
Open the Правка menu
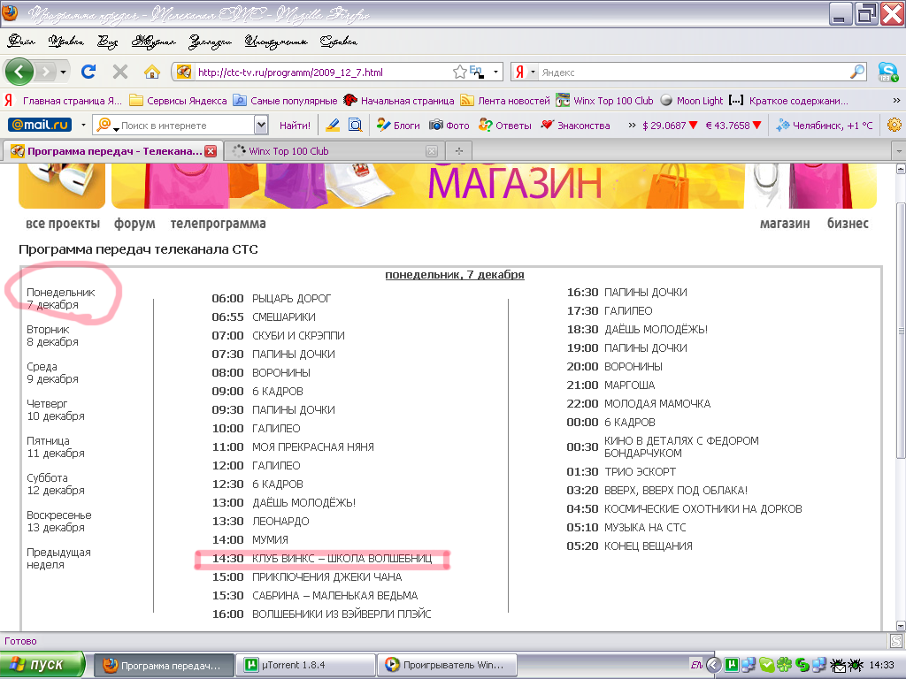[x=65, y=42]
